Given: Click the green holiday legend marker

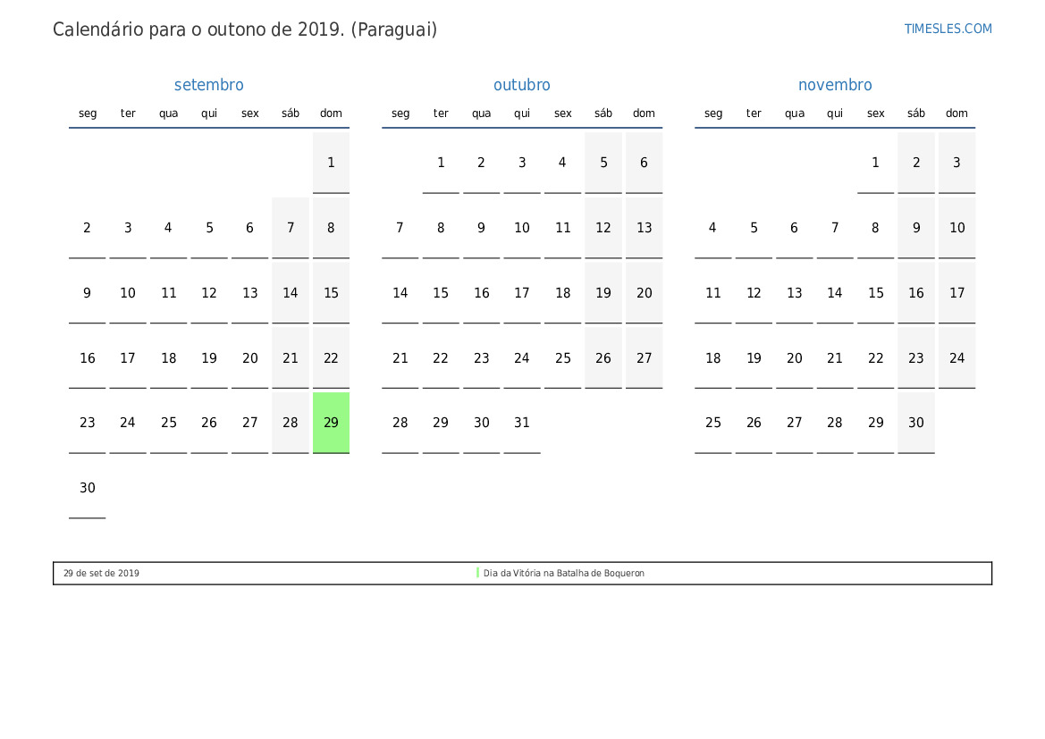Looking at the screenshot, I should pos(477,573).
